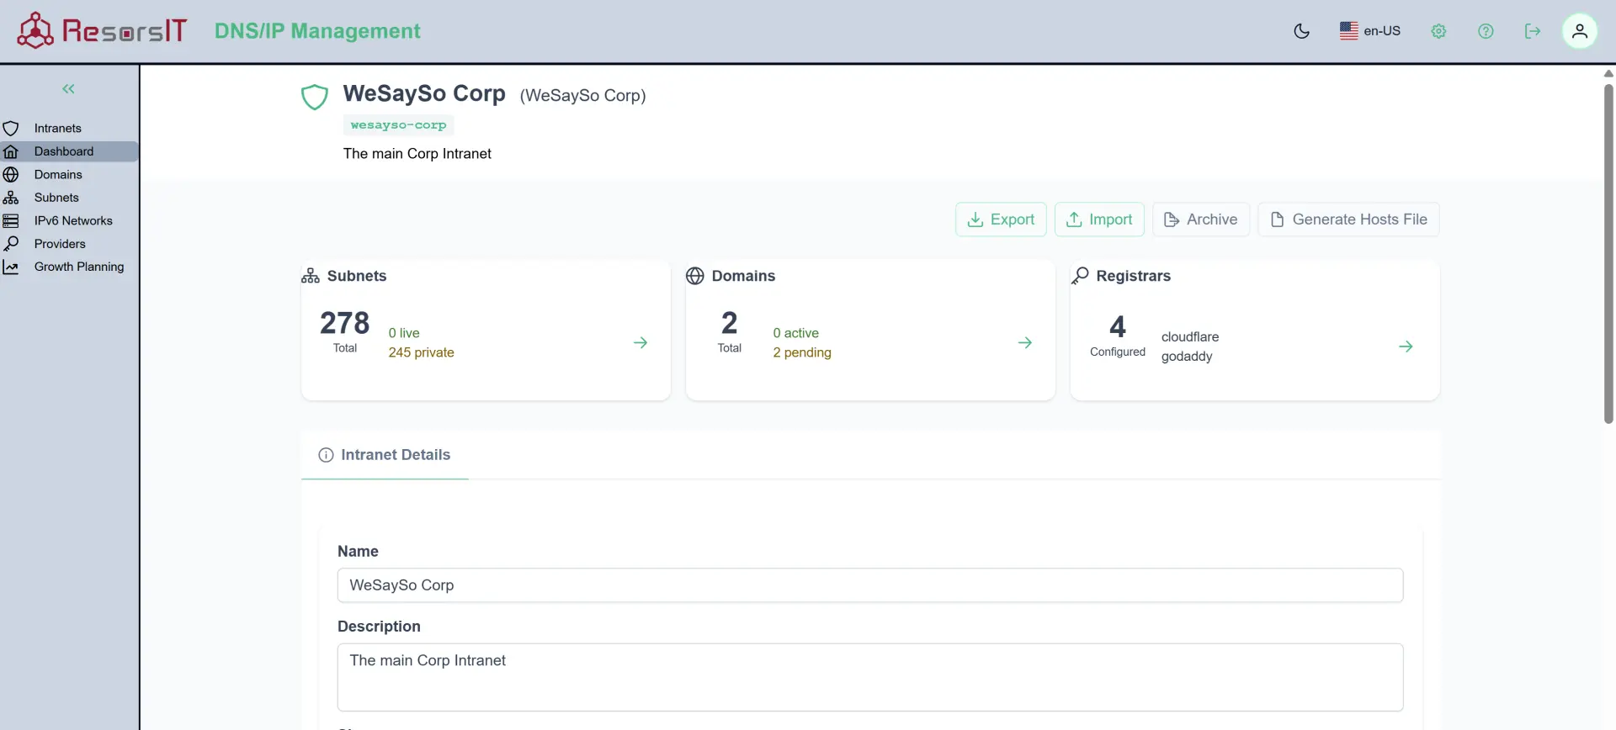Click the Generate Hosts File button

point(1348,220)
